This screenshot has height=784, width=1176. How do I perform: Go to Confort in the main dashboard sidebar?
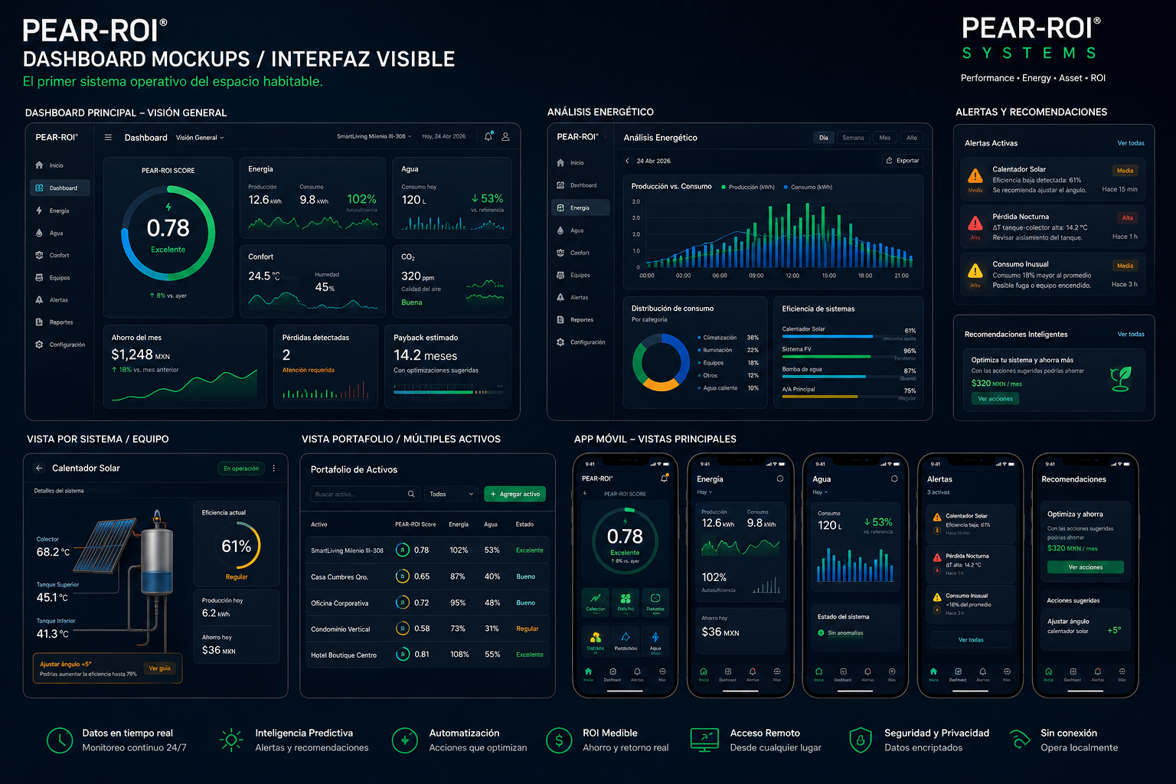52,255
